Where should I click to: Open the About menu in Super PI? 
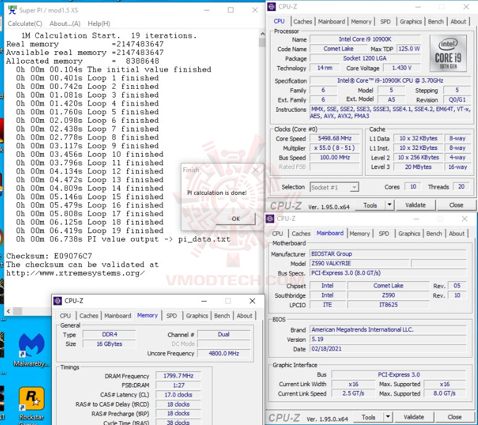pyautogui.click(x=65, y=23)
